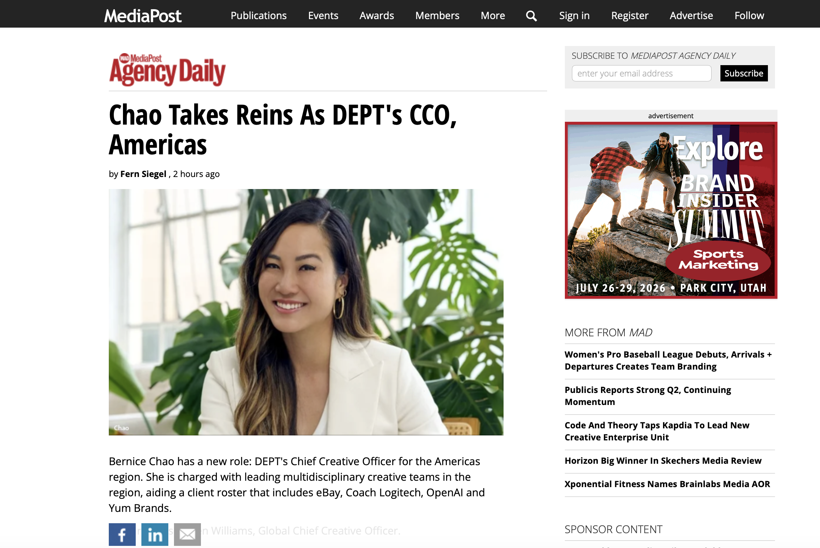Click the 'MORE FROM MAD' heading
Viewport: 820px width, 548px height.
click(608, 332)
